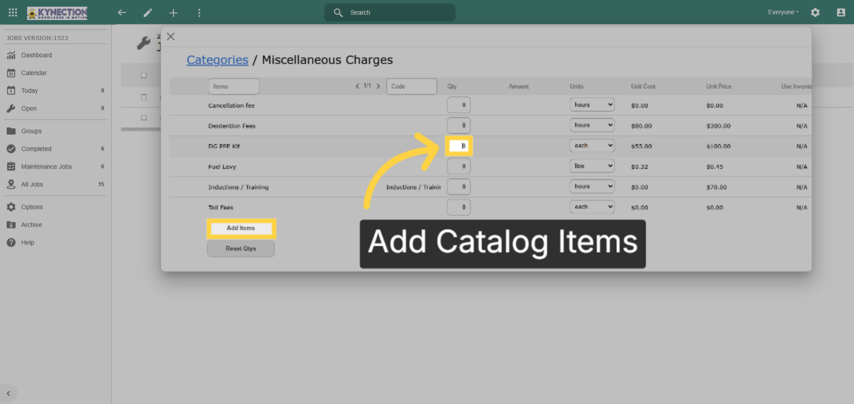Go to next page of items
The height and width of the screenshot is (404, 854).
tap(378, 86)
